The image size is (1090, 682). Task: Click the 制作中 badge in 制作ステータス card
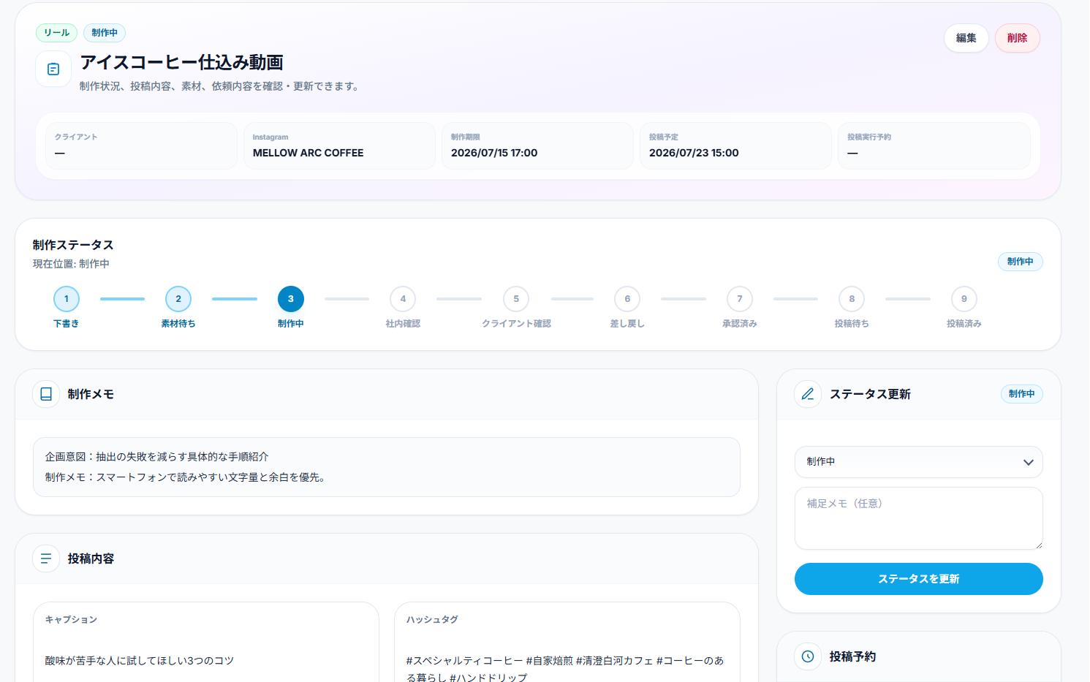[1021, 262]
